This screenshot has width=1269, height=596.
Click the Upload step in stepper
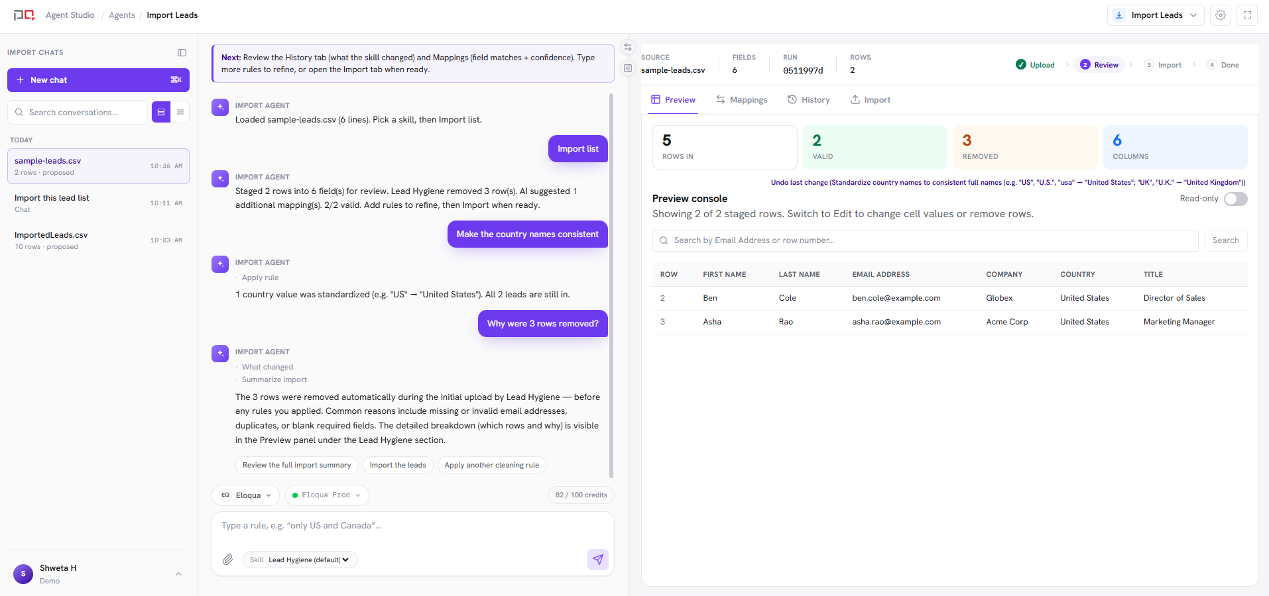pyautogui.click(x=1035, y=65)
